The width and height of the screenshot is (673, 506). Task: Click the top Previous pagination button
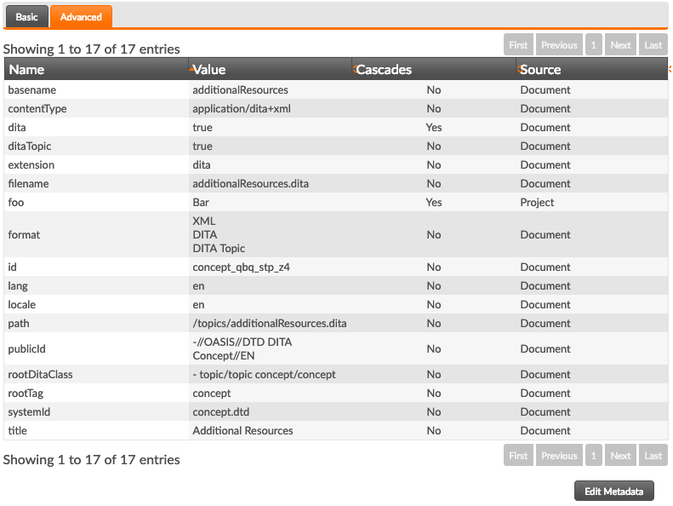(x=559, y=44)
